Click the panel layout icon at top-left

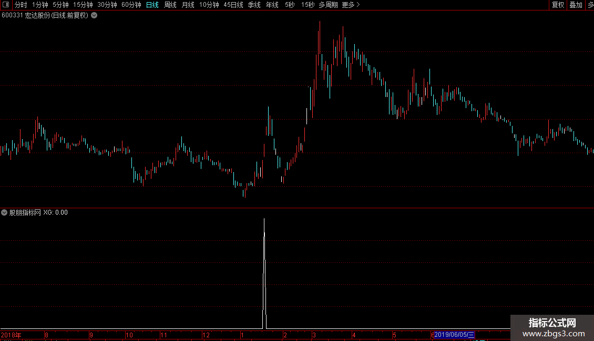coord(6,5)
